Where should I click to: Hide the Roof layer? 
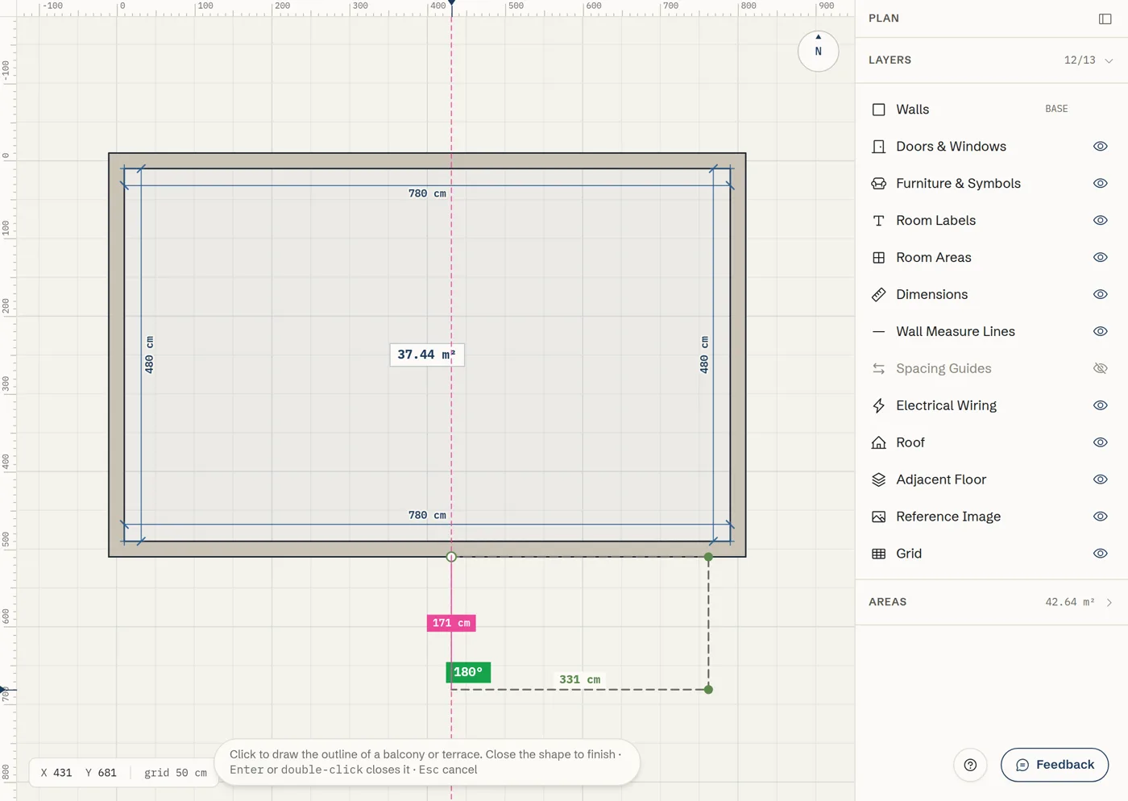[x=1101, y=443]
